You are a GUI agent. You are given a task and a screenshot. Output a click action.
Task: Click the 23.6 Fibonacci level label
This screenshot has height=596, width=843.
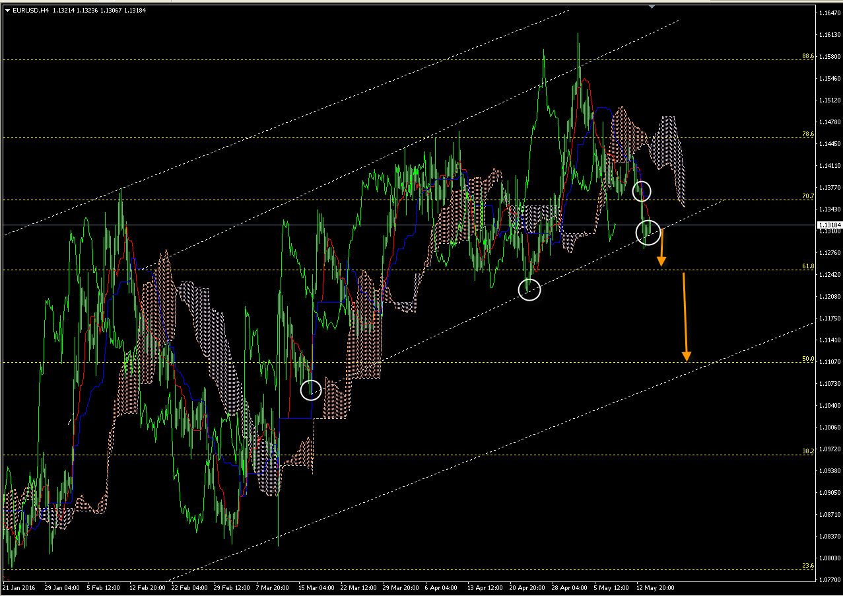(x=807, y=566)
